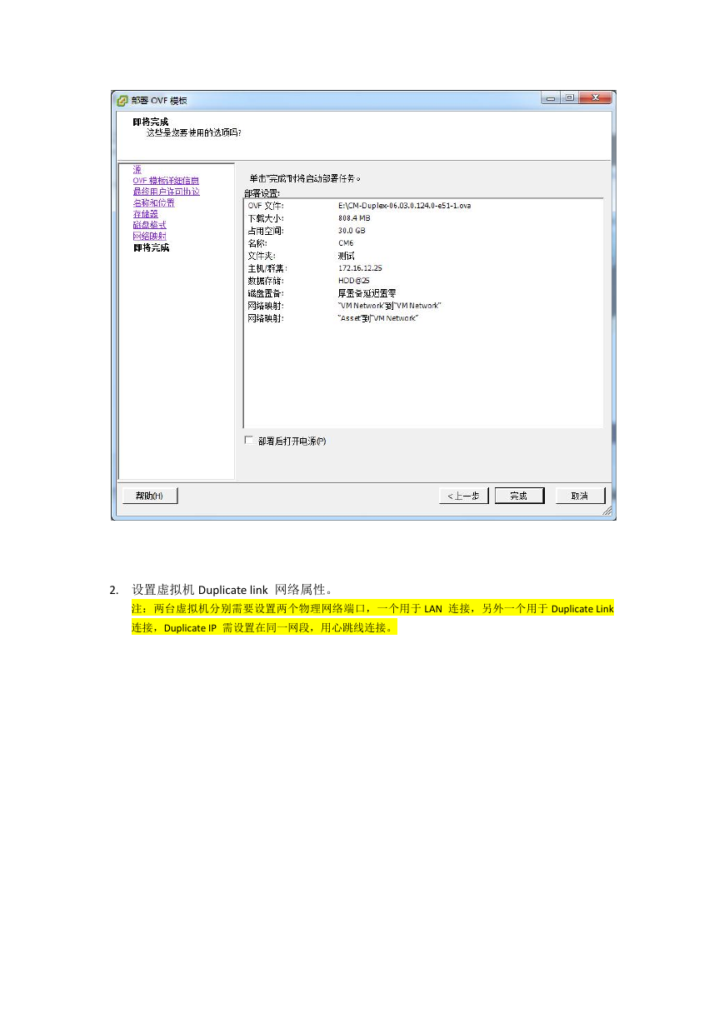The width and height of the screenshot is (724, 1023).
Task: Click the 帮助(H) button
Action: [150, 496]
